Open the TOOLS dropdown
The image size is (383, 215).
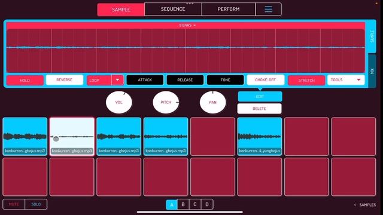point(346,80)
